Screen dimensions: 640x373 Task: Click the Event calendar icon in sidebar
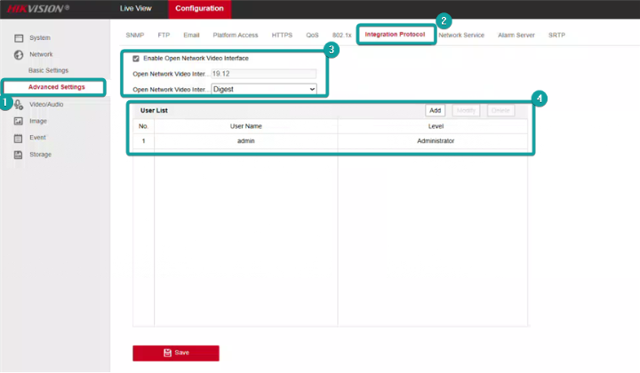pyautogui.click(x=18, y=138)
